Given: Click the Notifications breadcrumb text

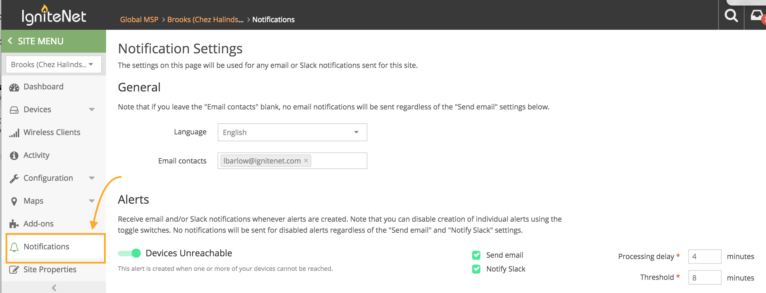Looking at the screenshot, I should coord(273,20).
